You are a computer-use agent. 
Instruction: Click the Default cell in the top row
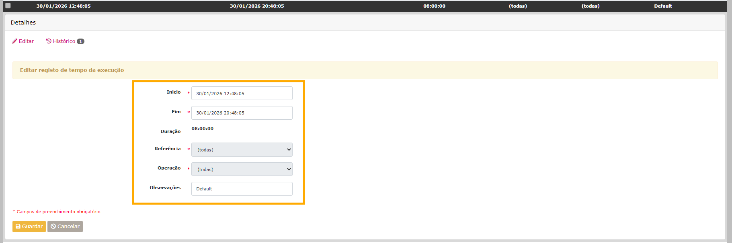click(x=663, y=6)
